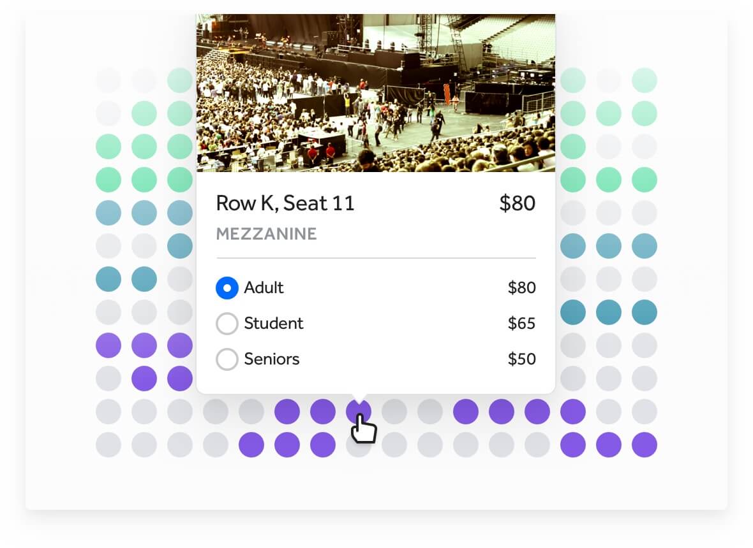Select a teal seat on the far left

108,278
